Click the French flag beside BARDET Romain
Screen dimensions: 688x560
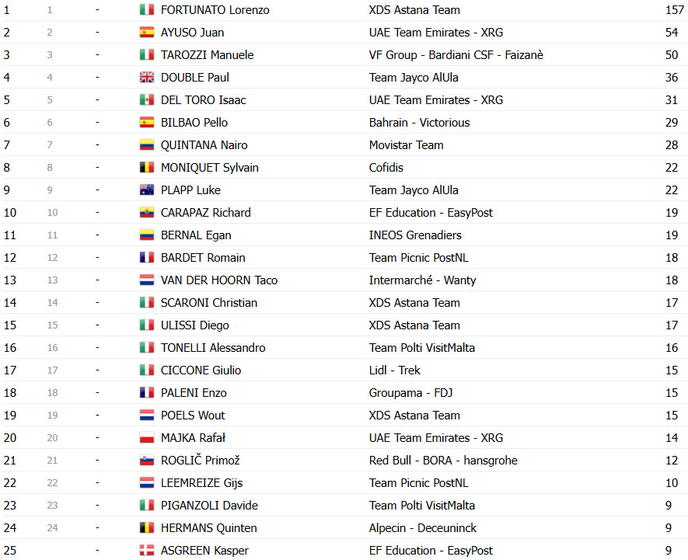point(147,257)
